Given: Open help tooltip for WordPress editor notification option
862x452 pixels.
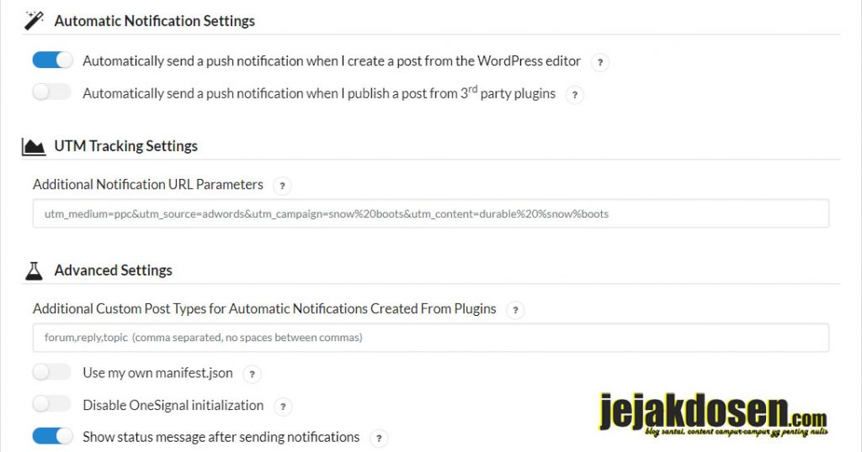Looking at the screenshot, I should coord(600,62).
